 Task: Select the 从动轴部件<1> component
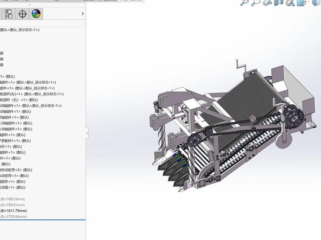point(16,129)
